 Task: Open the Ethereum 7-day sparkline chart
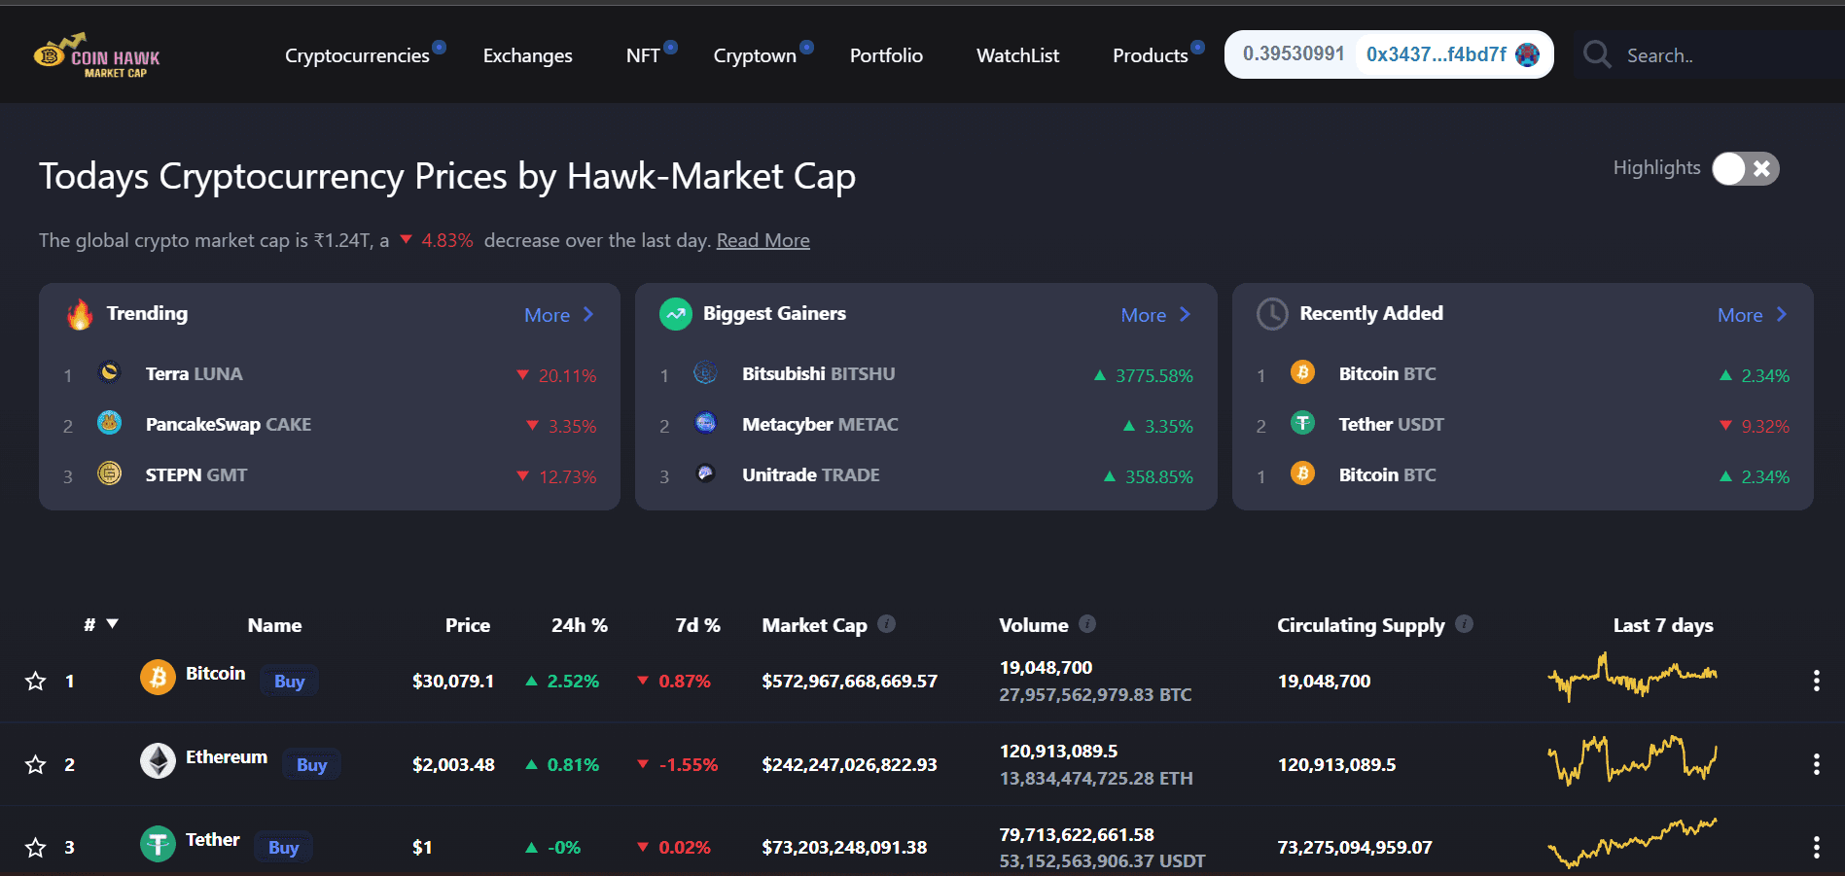[x=1633, y=760]
